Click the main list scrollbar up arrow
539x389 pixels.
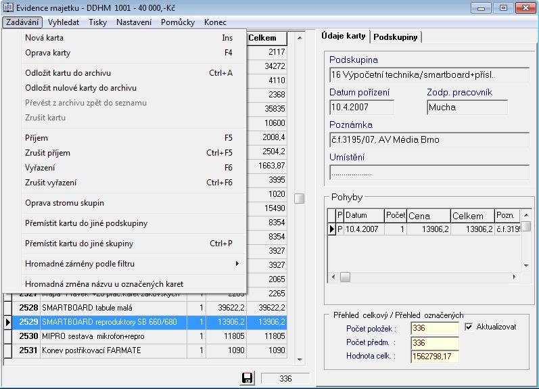tap(300, 38)
